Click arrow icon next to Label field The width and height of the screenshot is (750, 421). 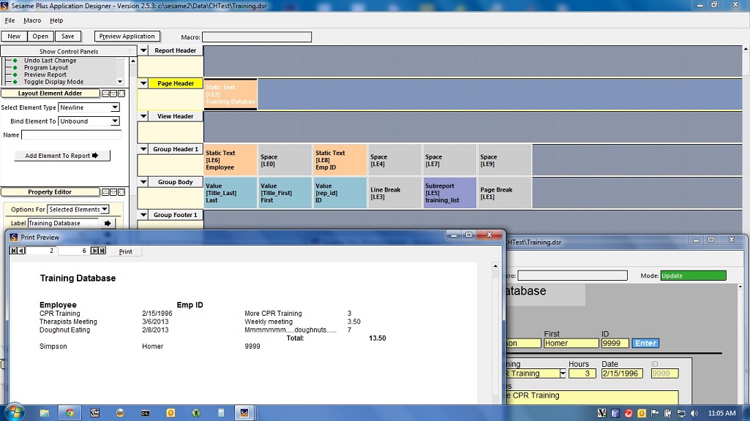(108, 223)
